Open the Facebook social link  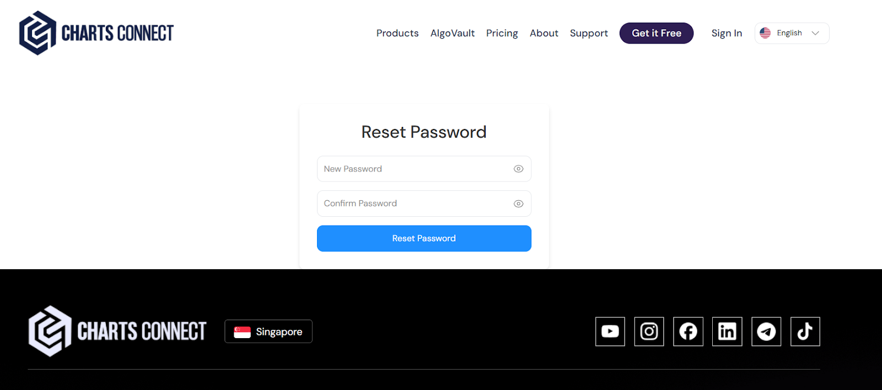pyautogui.click(x=688, y=332)
